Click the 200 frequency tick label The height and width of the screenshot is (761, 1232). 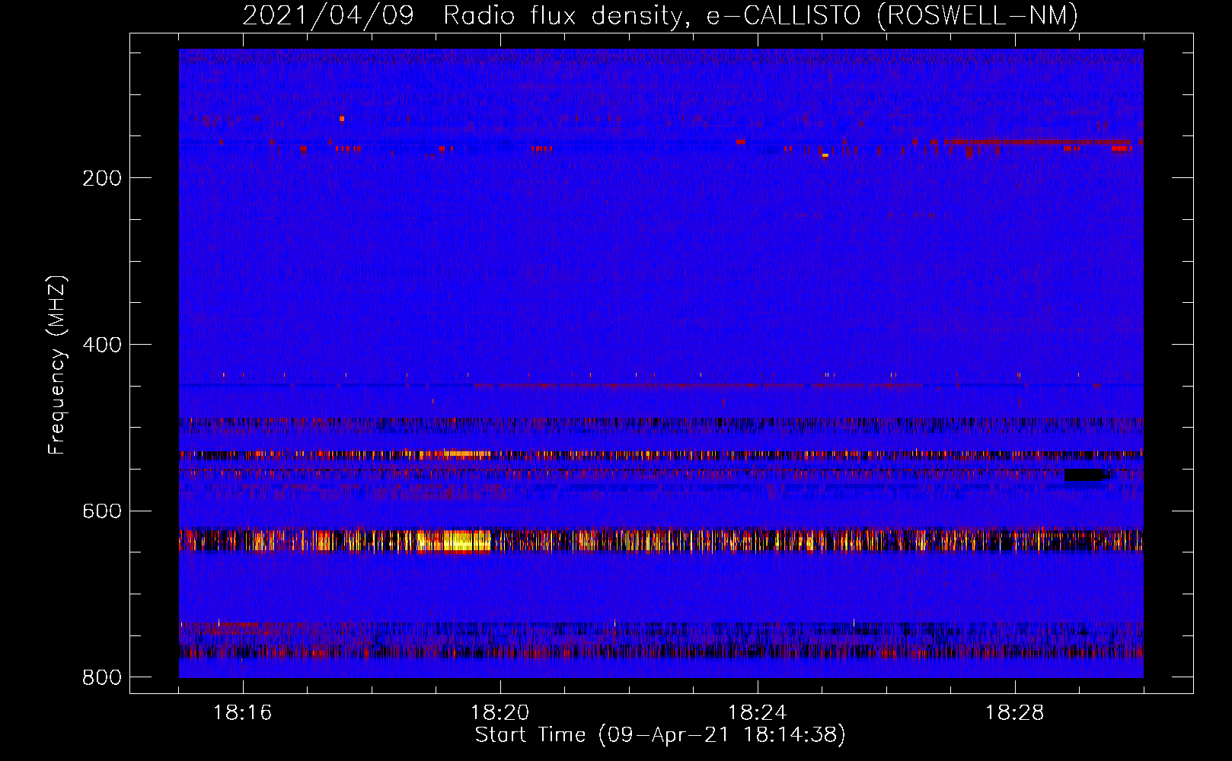point(102,178)
